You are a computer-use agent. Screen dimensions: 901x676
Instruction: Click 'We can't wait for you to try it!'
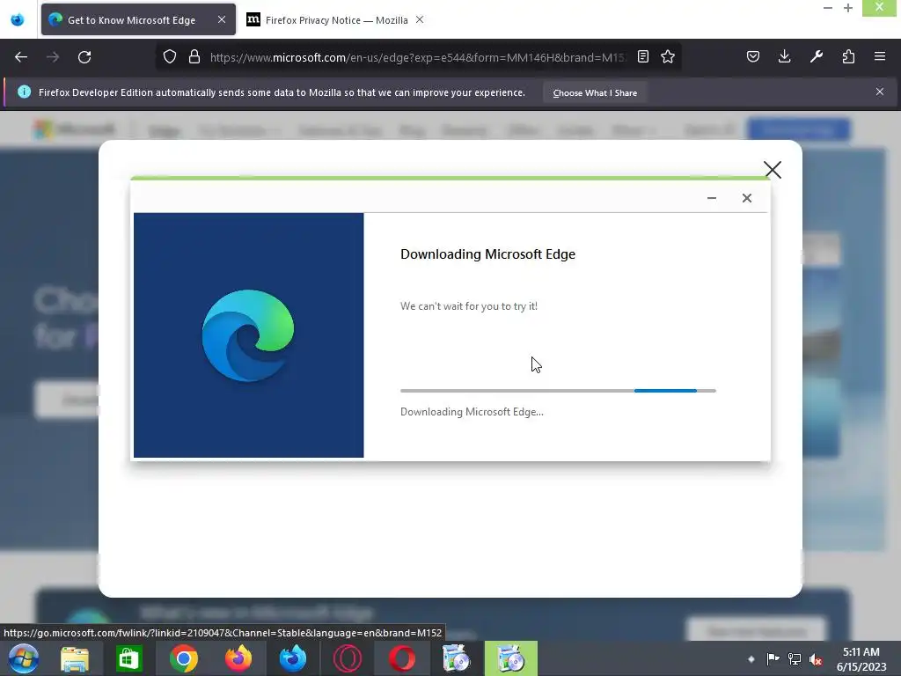click(469, 306)
